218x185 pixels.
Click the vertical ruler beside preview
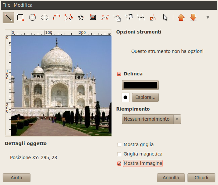[8, 86]
